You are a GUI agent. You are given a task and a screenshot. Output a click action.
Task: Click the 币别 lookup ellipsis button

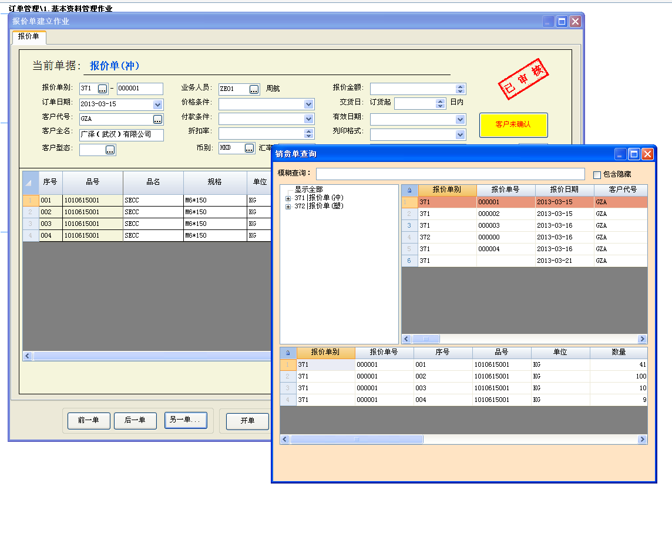pyautogui.click(x=249, y=148)
